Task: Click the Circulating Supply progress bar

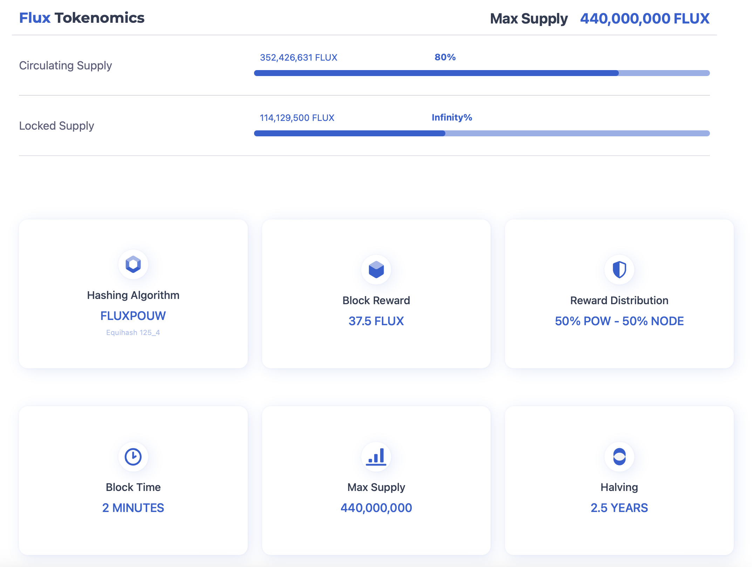Action: pos(481,73)
